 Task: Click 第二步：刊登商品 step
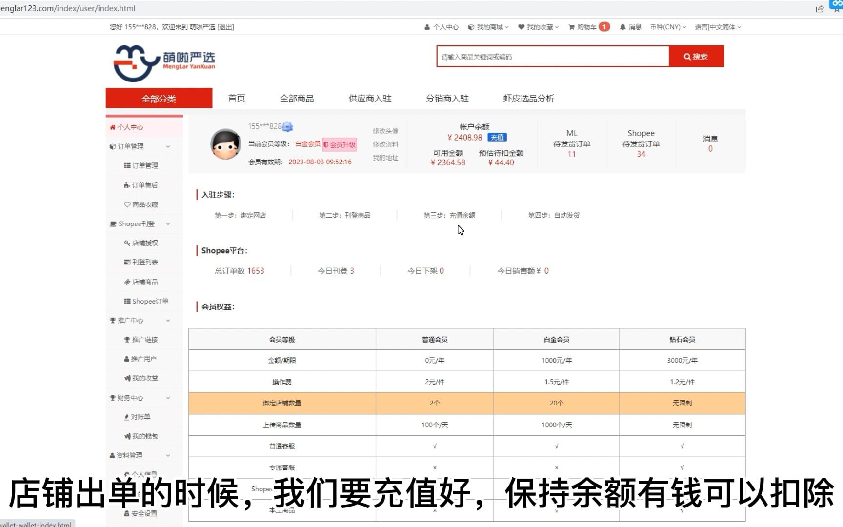point(345,215)
